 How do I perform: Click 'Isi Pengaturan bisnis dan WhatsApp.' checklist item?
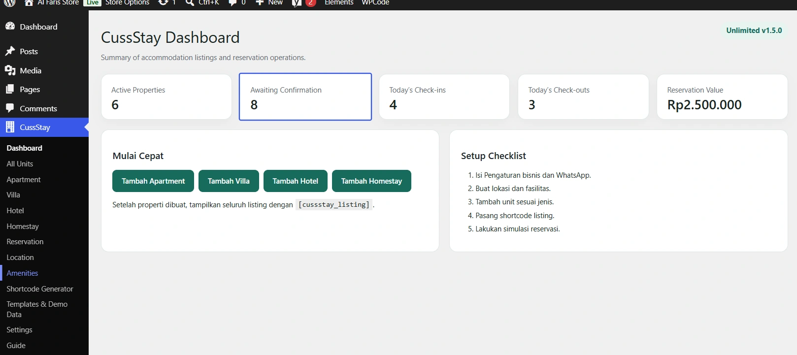pos(533,175)
